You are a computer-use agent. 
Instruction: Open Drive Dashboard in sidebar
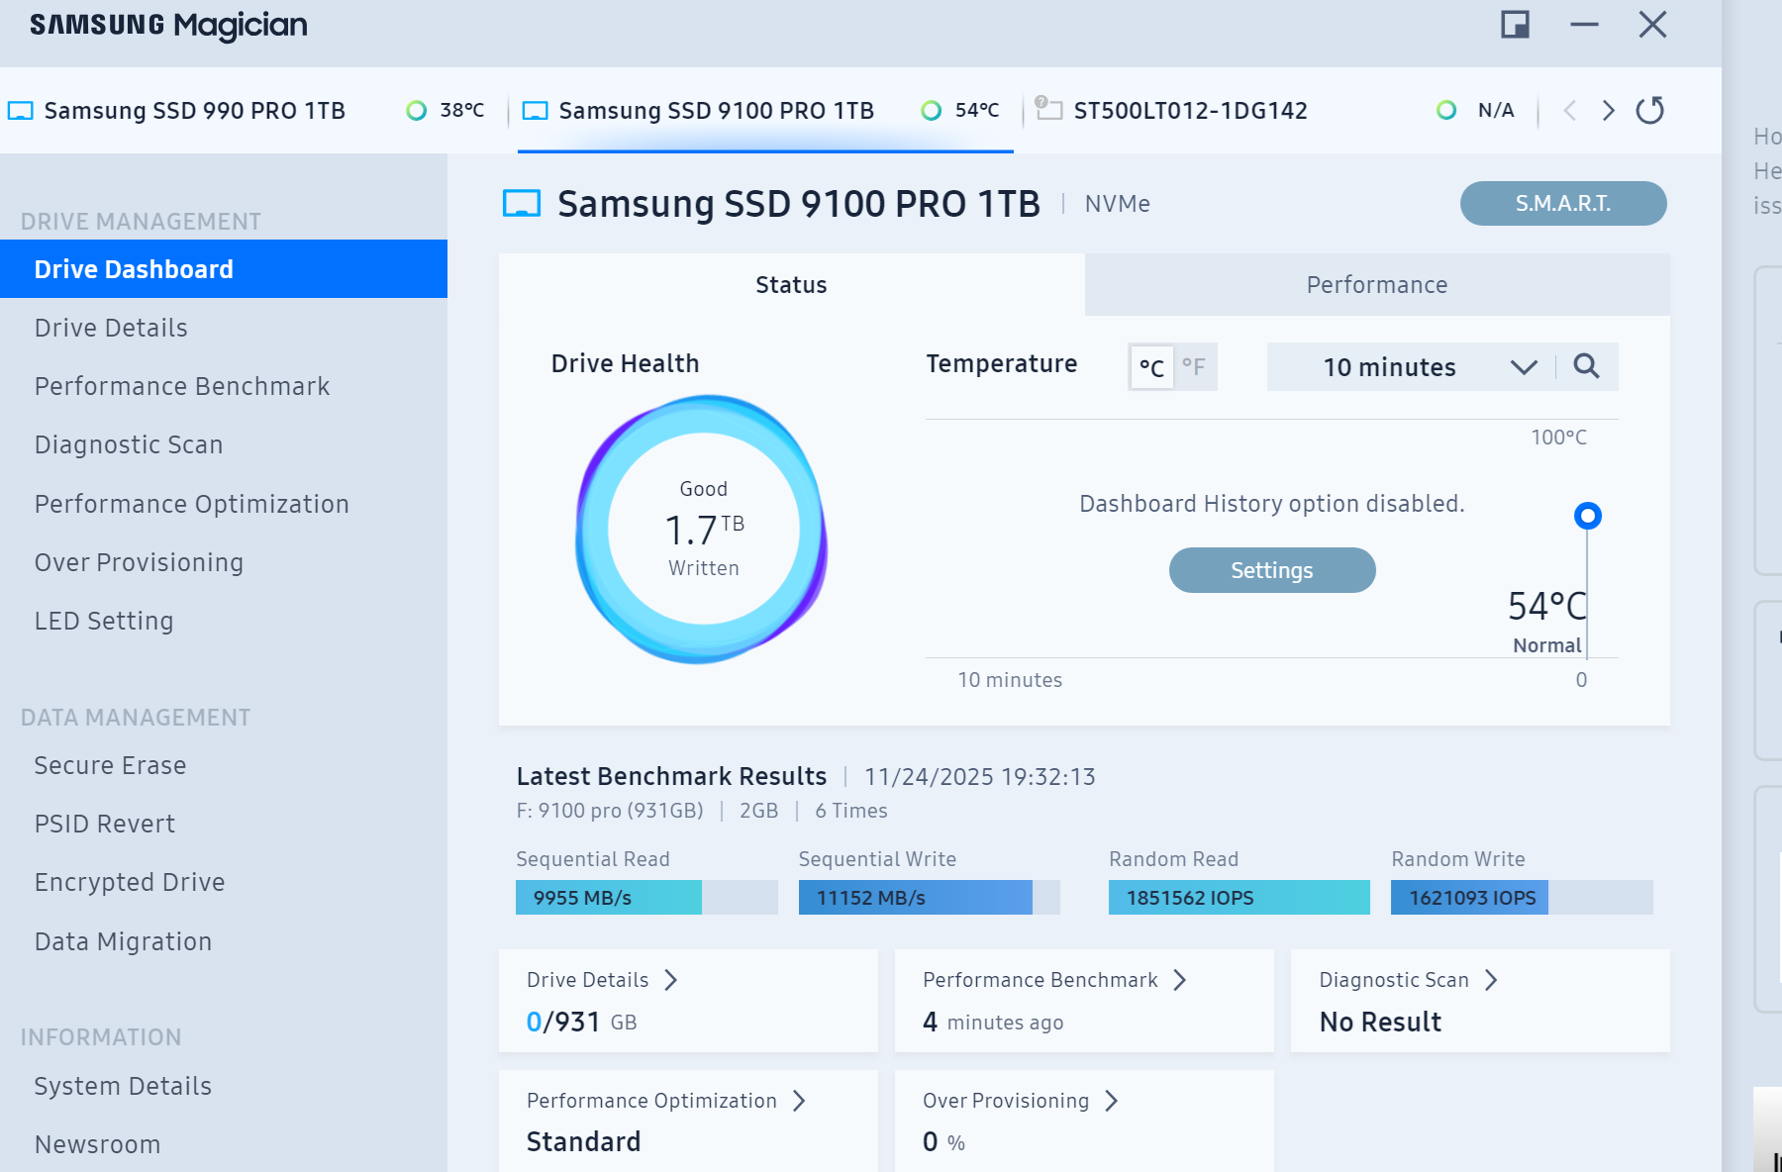(224, 269)
